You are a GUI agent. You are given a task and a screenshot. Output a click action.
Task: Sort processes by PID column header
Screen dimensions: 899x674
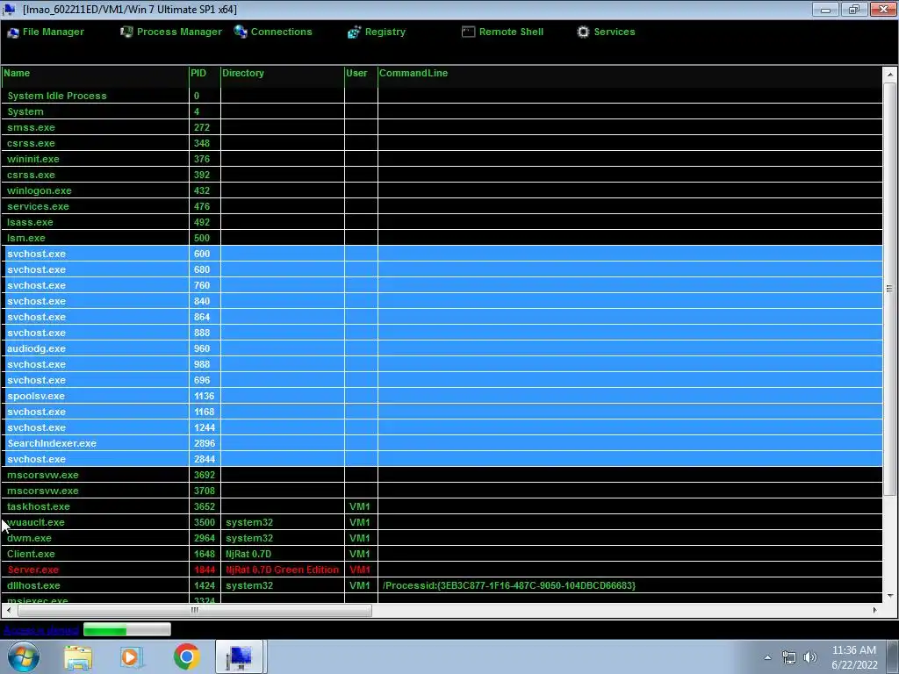click(205, 74)
